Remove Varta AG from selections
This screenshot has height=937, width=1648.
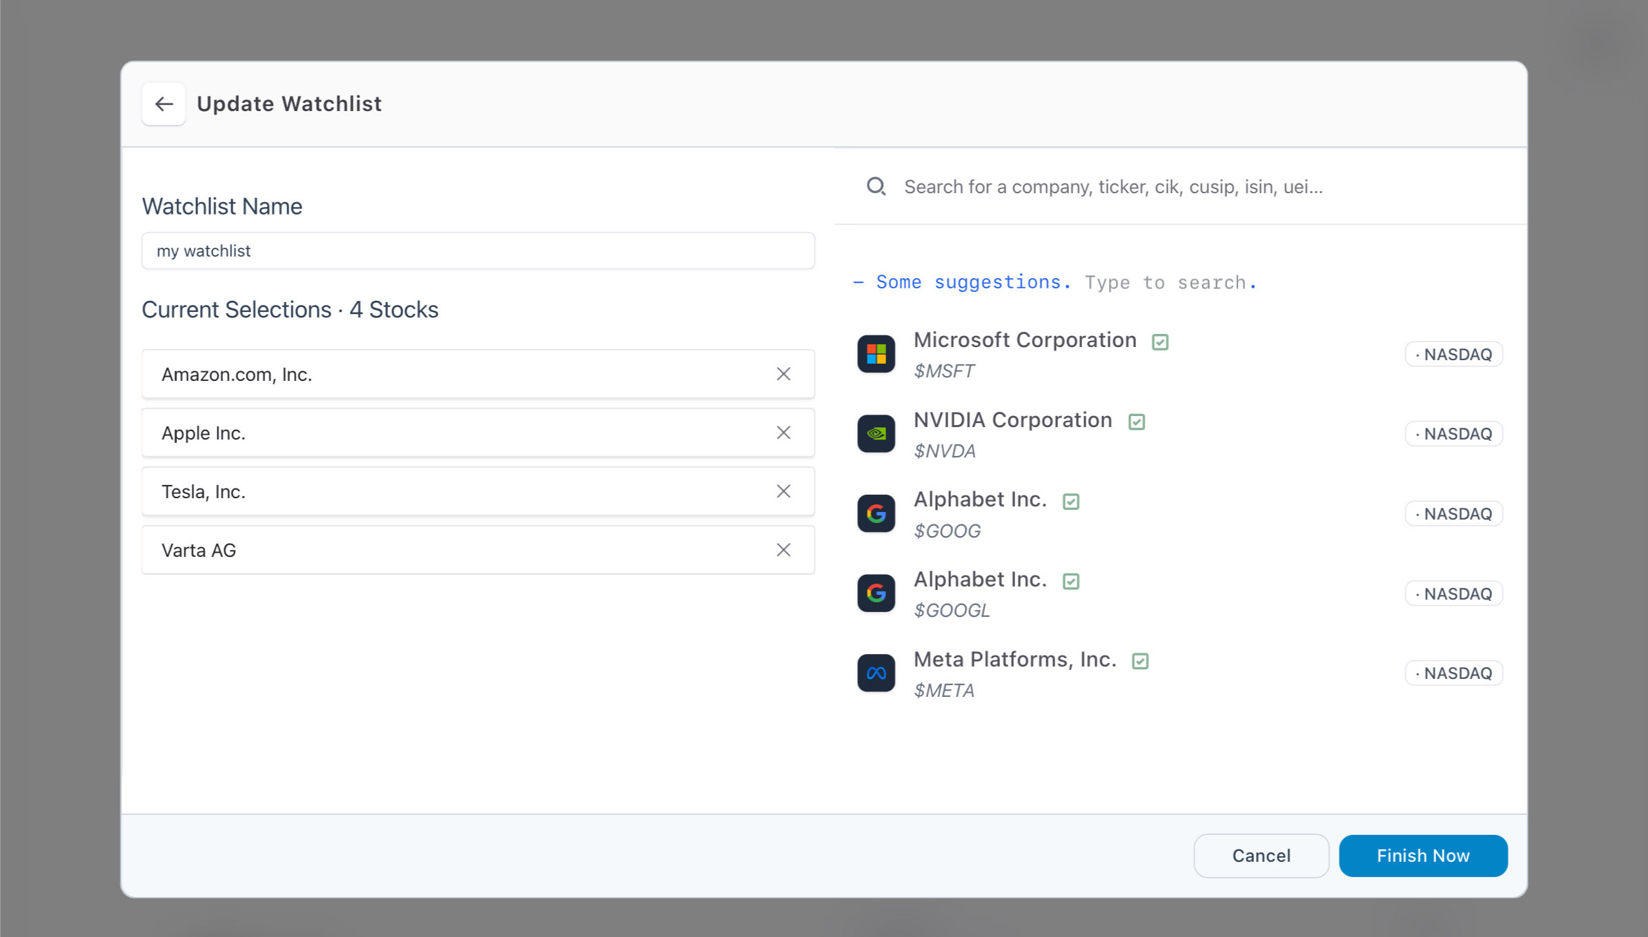[x=783, y=550]
